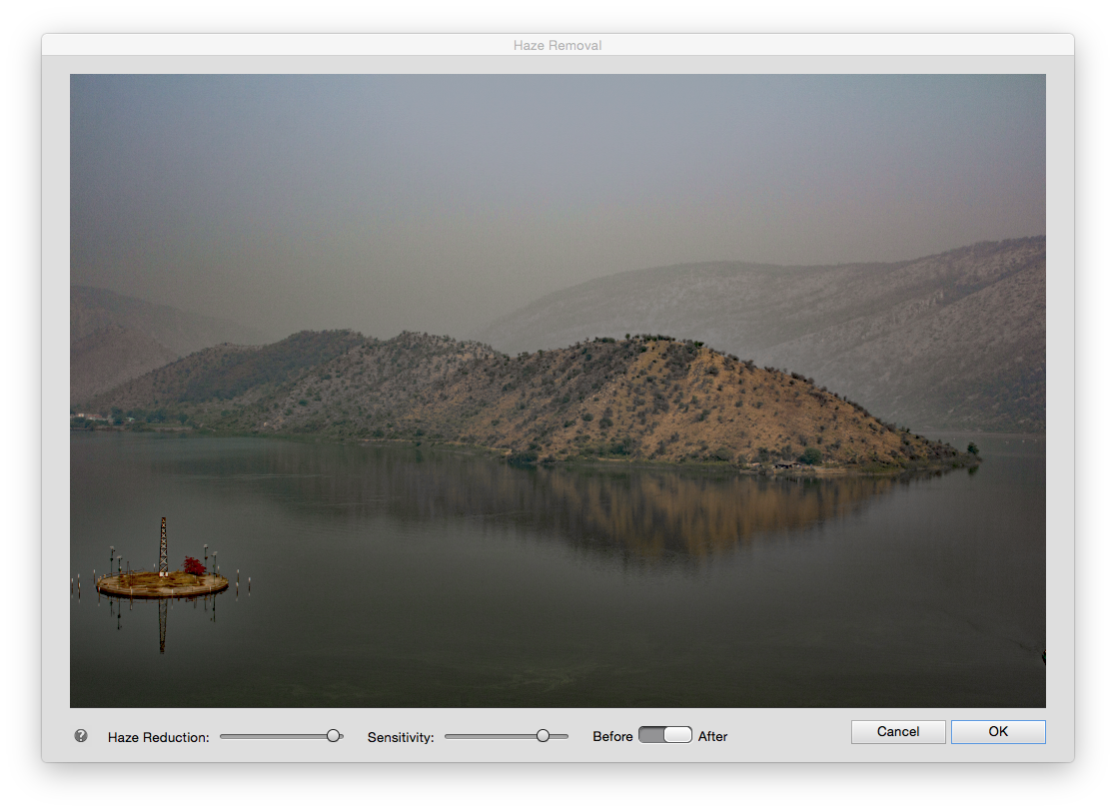Image resolution: width=1116 pixels, height=812 pixels.
Task: Click the Haze Reduction slider handle
Action: point(333,735)
